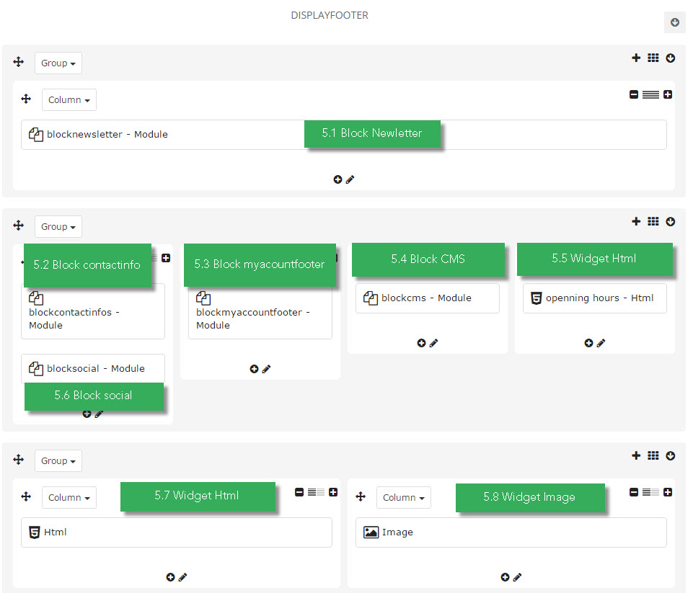Click the move handle of the third Group
Viewport: 693px width, 593px height.
pyautogui.click(x=18, y=460)
